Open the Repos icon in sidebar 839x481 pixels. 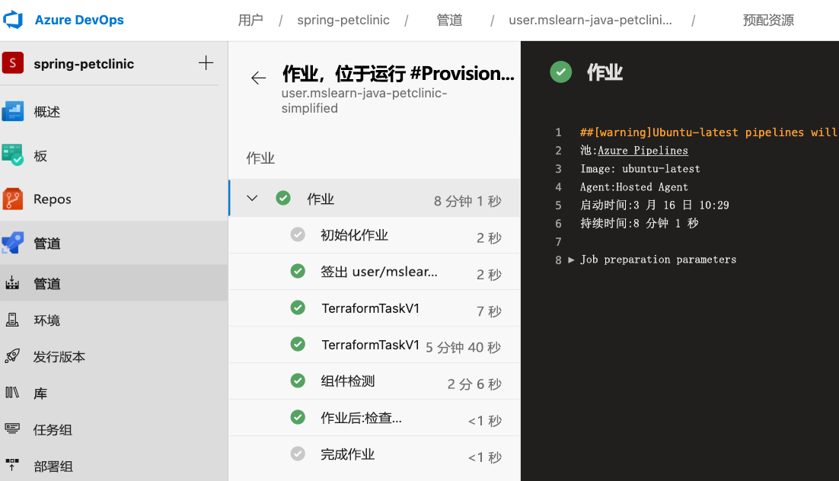pos(13,199)
